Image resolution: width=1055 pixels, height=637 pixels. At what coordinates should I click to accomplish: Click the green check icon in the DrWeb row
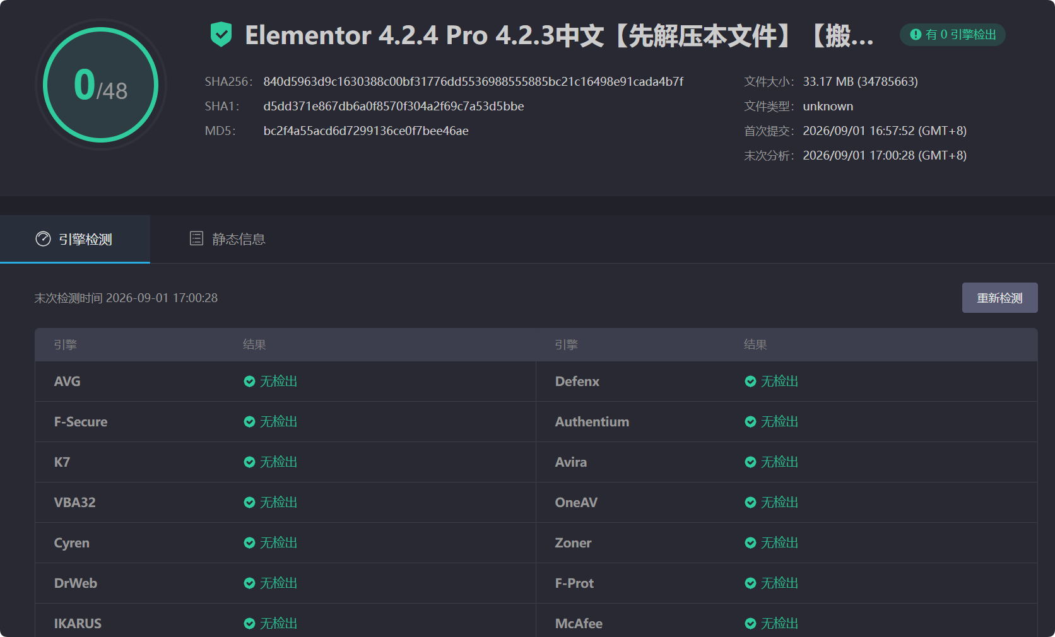pos(249,583)
